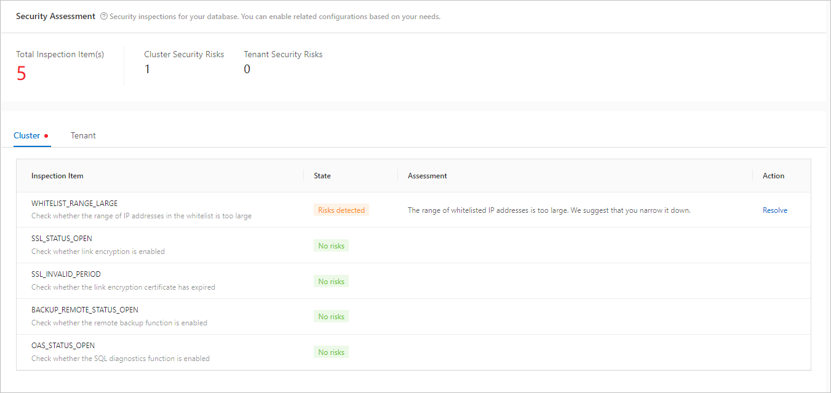
Task: Click the whitelisted IP range assessment message
Action: point(549,210)
